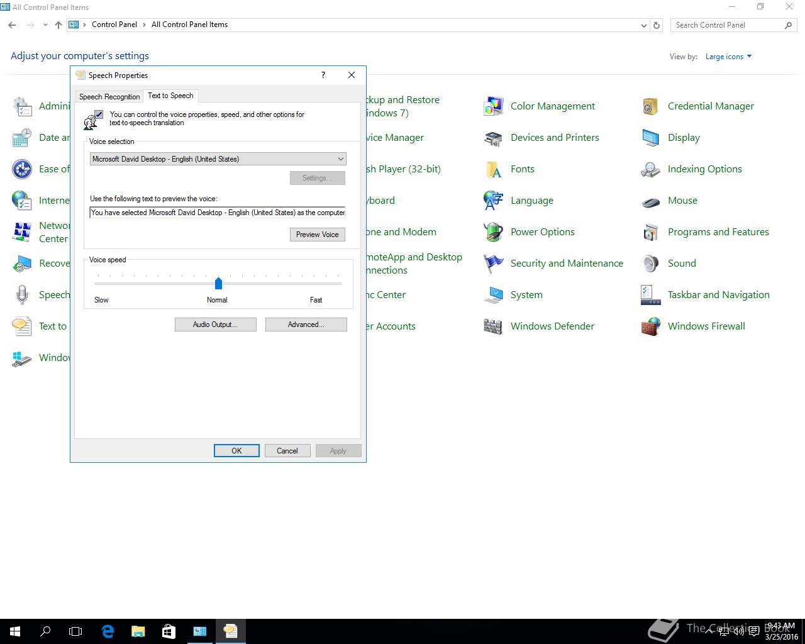Open the Display icon
Viewport: 805px width, 644px height.
651,138
